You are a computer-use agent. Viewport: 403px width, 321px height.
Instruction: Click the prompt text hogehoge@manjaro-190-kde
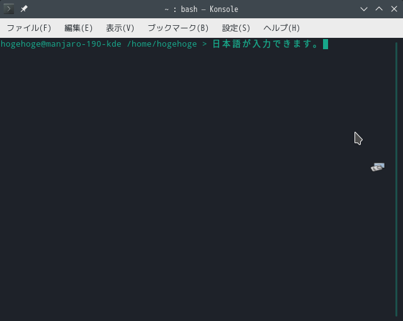click(x=61, y=44)
